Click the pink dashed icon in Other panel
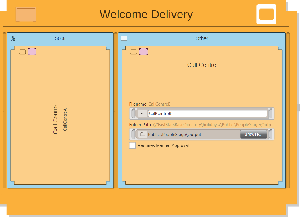300x218 pixels. pos(143,52)
